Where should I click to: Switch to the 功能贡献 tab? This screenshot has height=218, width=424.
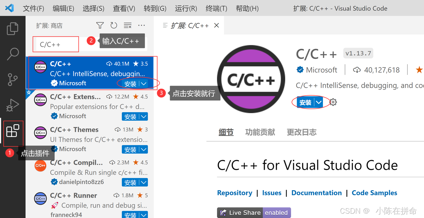(x=260, y=132)
